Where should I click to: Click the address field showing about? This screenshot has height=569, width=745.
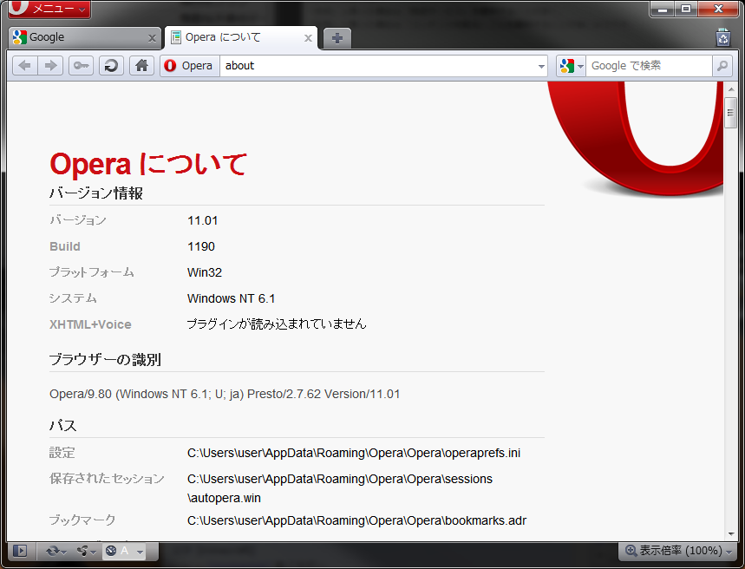(378, 66)
